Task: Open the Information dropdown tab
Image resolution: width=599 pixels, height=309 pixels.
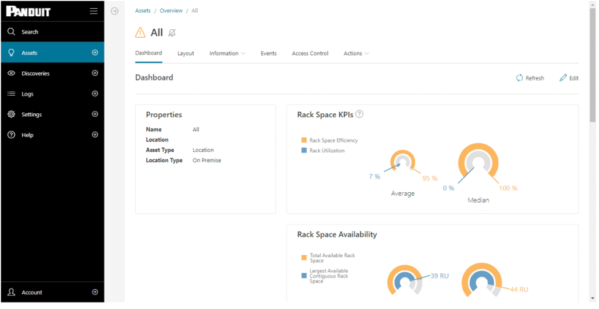Action: point(227,54)
